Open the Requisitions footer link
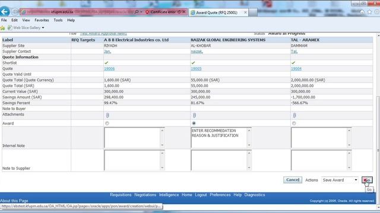Viewport: 380px width, 213px height. pos(121,195)
